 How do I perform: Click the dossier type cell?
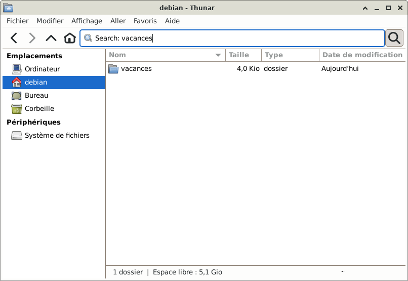(x=275, y=69)
